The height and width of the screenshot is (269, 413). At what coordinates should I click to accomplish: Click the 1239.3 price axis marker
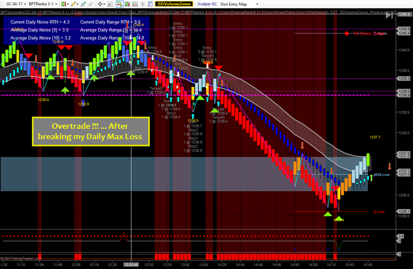404,79
